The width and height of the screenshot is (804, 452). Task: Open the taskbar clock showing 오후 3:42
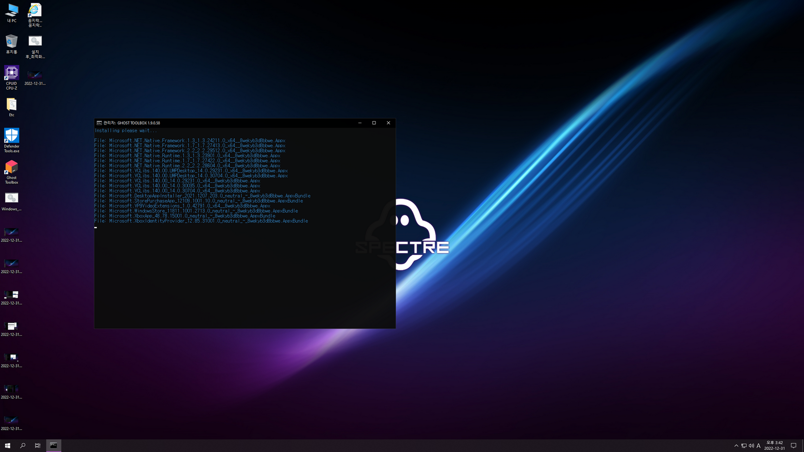click(x=775, y=445)
